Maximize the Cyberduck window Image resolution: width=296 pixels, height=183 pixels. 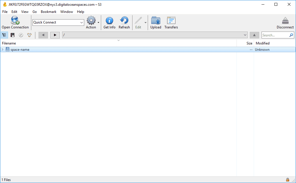point(276,4)
